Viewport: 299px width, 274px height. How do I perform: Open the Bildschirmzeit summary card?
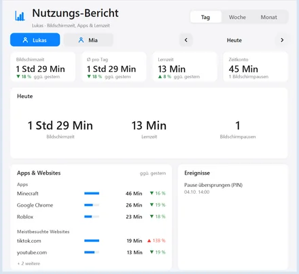[43, 67]
